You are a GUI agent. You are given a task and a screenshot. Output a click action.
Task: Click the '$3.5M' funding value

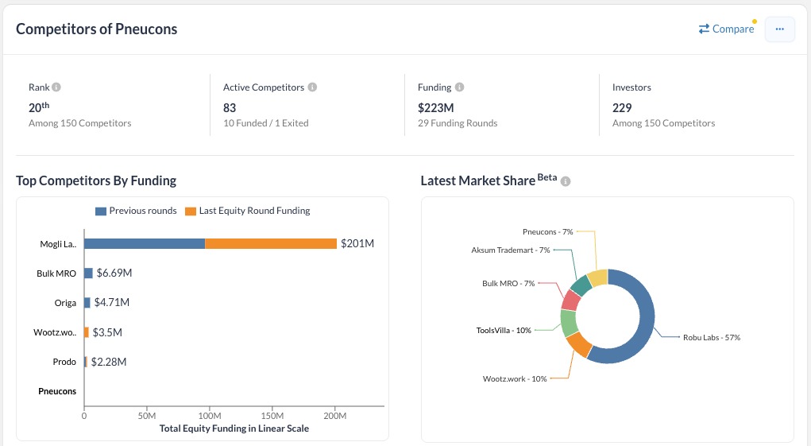(x=107, y=332)
